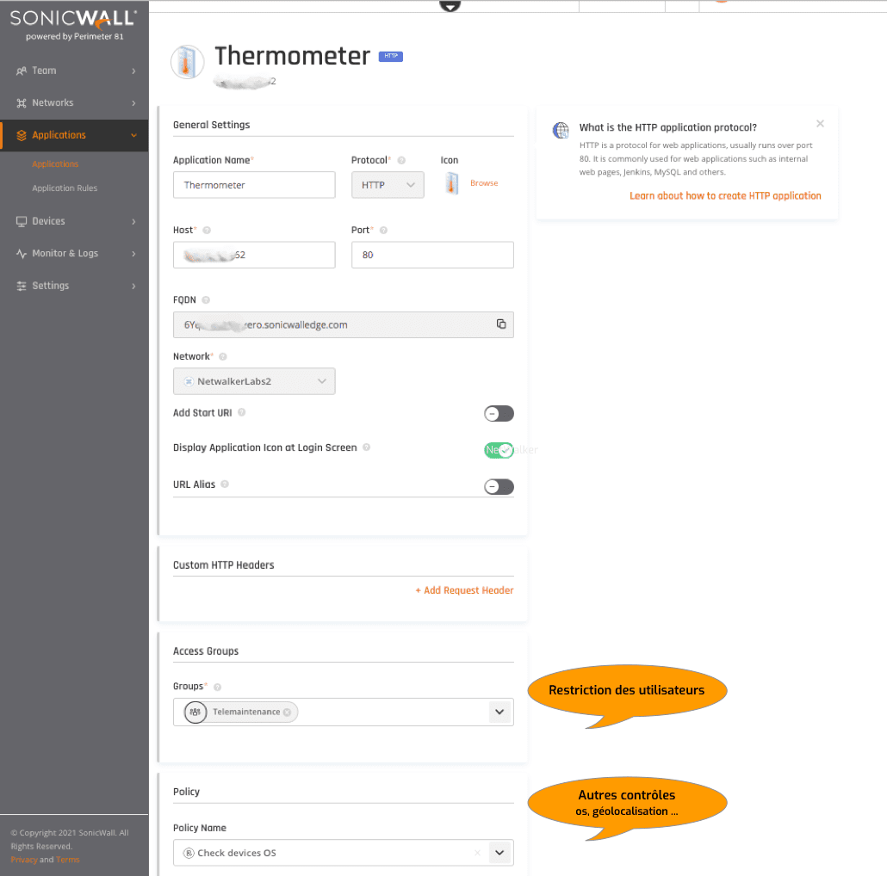Image resolution: width=887 pixels, height=876 pixels.
Task: Expand the Devices menu chevron
Action: pyautogui.click(x=134, y=221)
